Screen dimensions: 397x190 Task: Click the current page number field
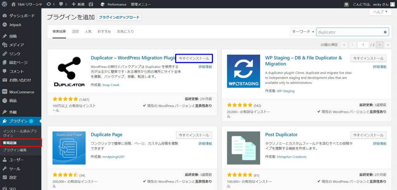coord(363,45)
